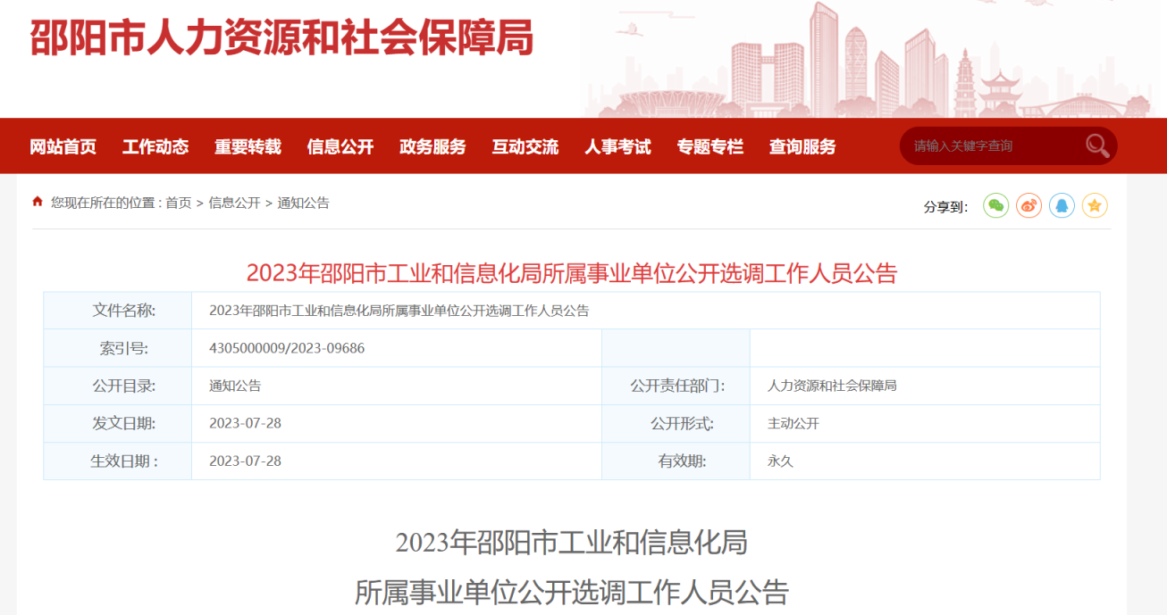Click article title line 2023年邵阳市工业和信息化局
1167x615 pixels.
[572, 541]
